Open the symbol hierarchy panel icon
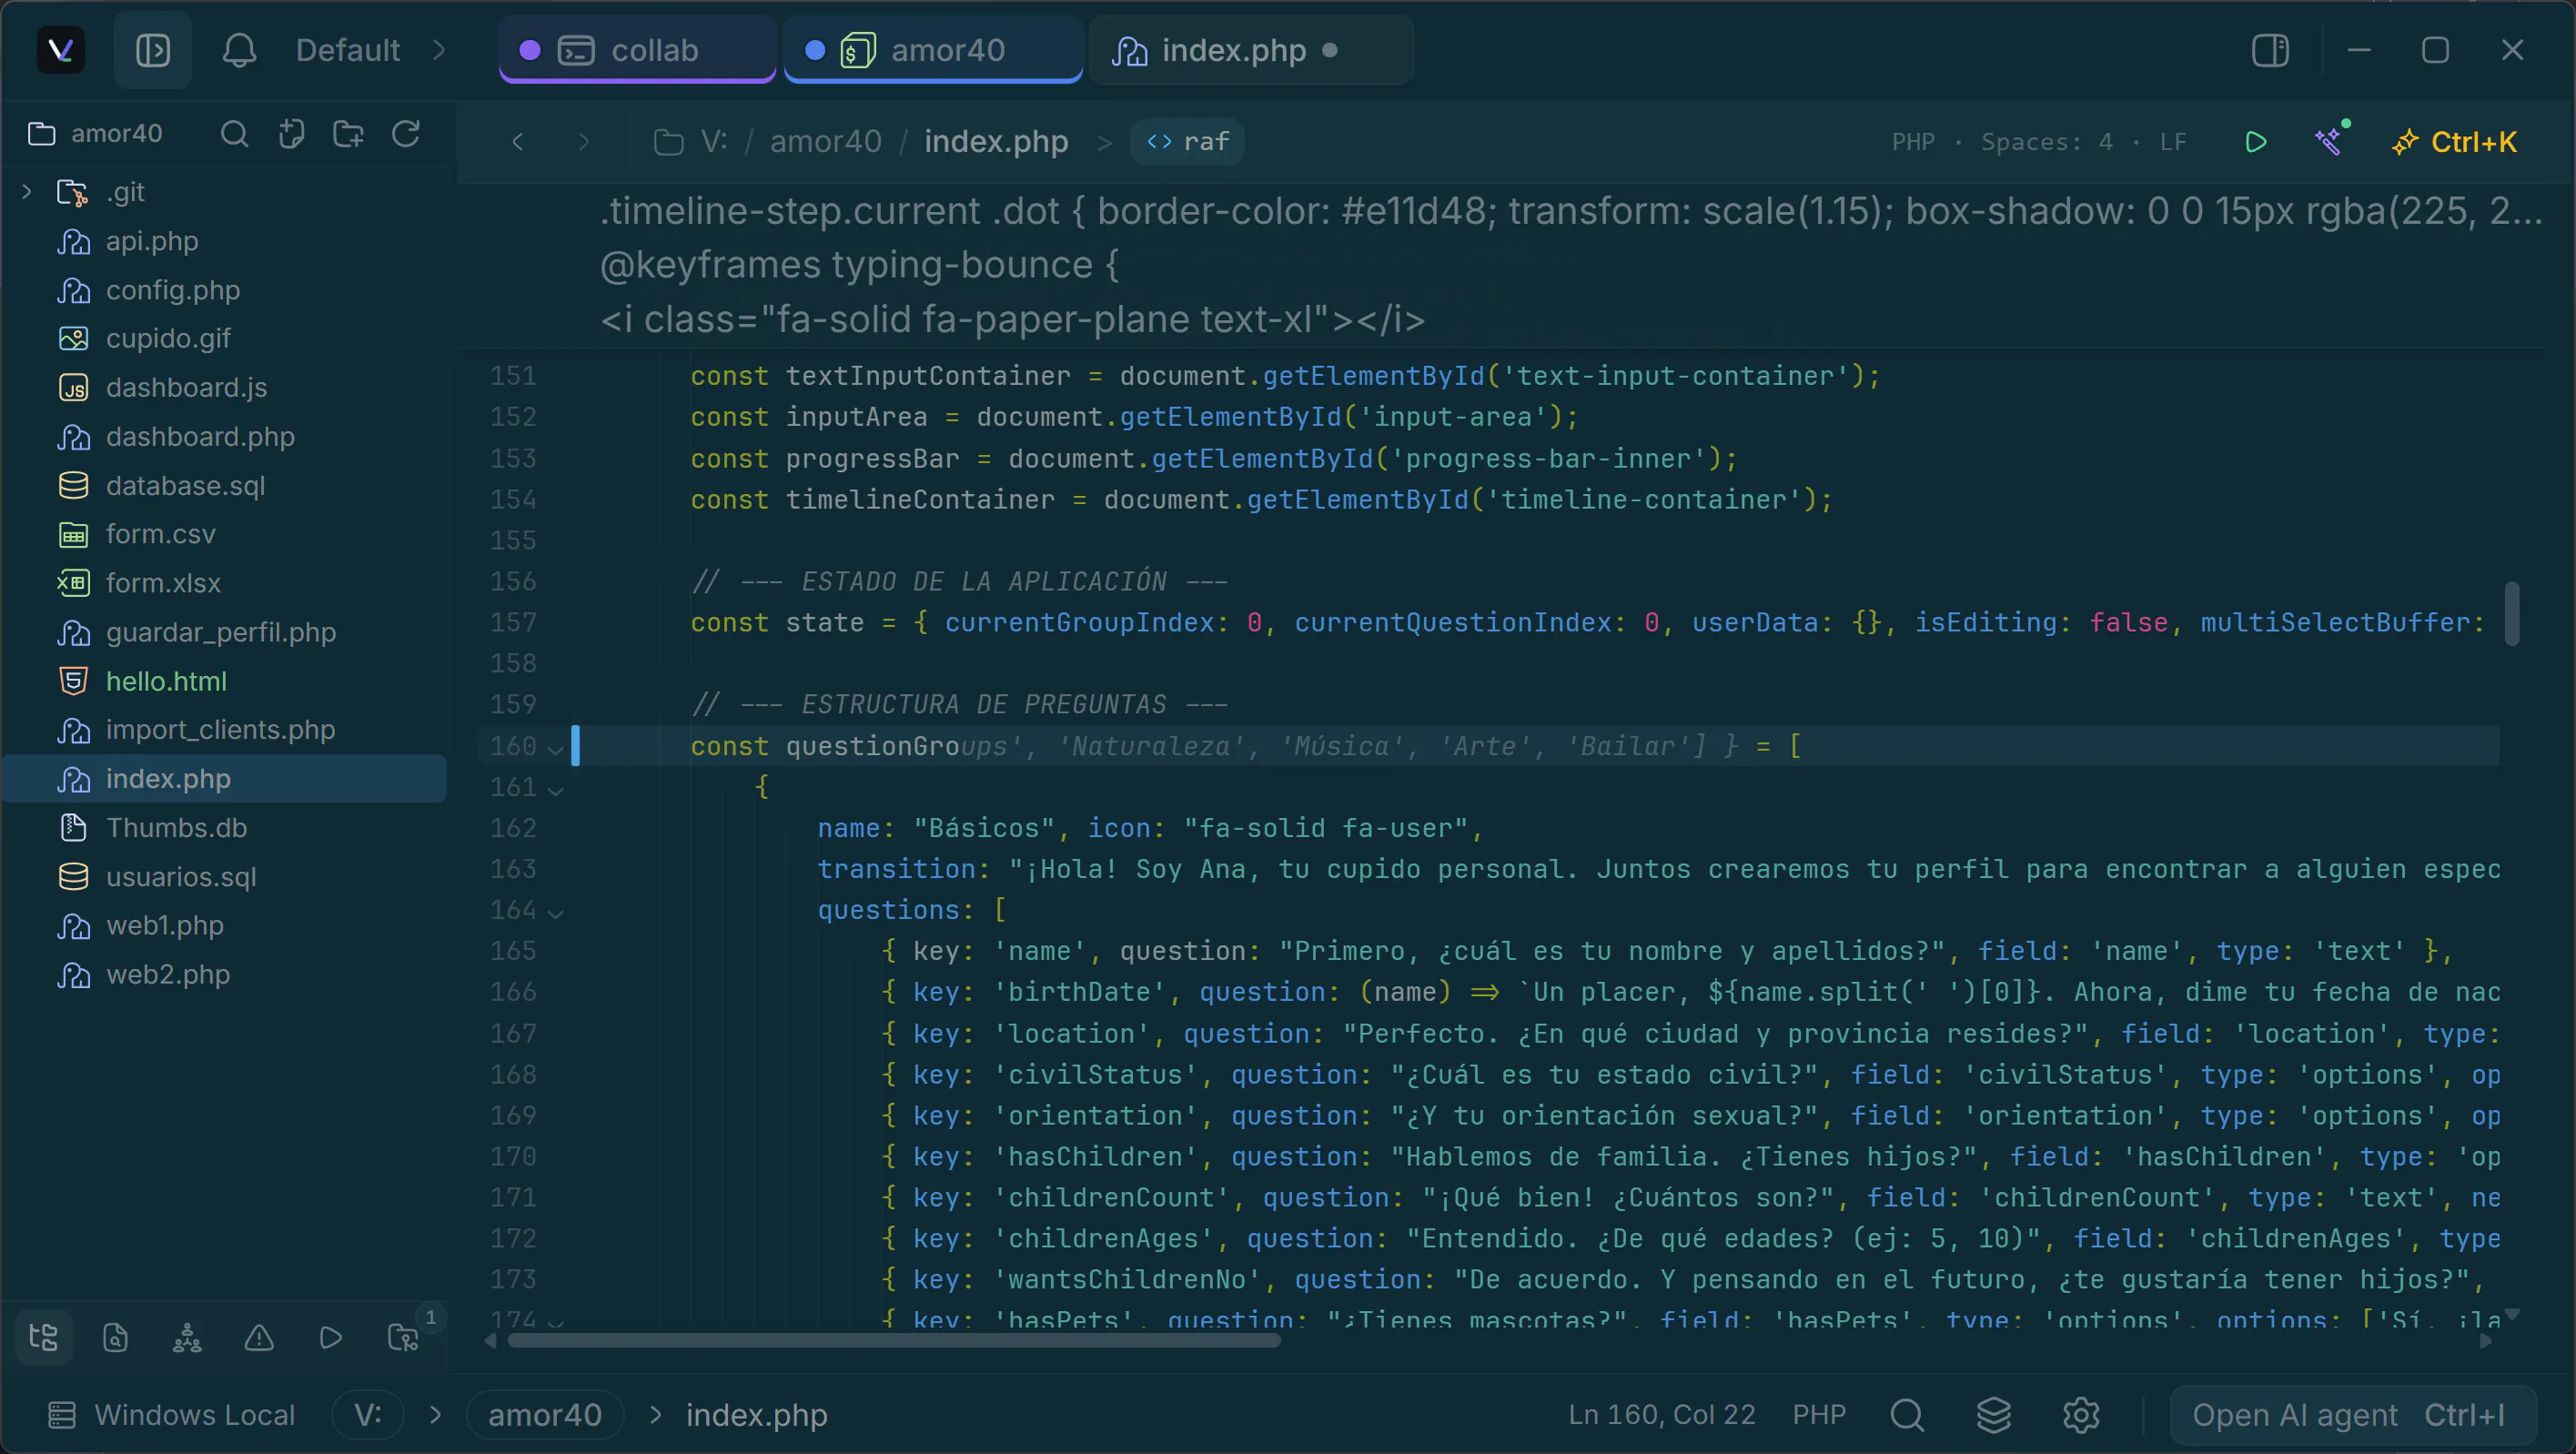Viewport: 2576px width, 1454px height. 187,1337
